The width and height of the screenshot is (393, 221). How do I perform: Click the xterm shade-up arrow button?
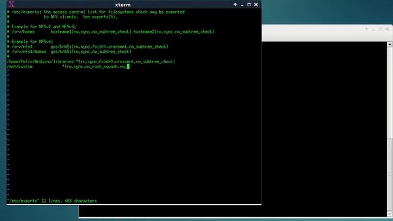point(235,4)
